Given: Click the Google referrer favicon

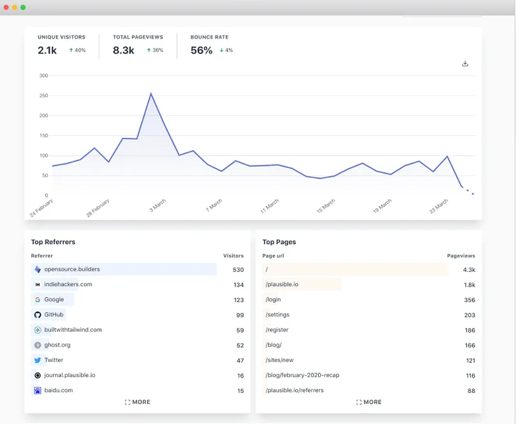Looking at the screenshot, I should click(37, 300).
